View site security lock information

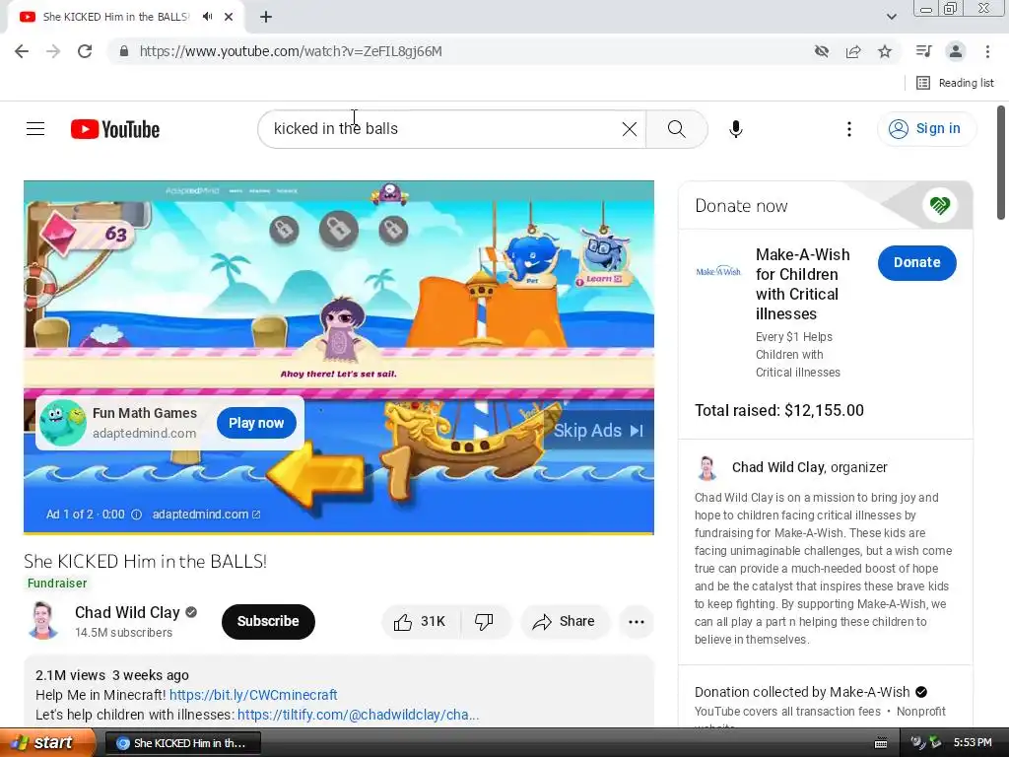click(124, 51)
